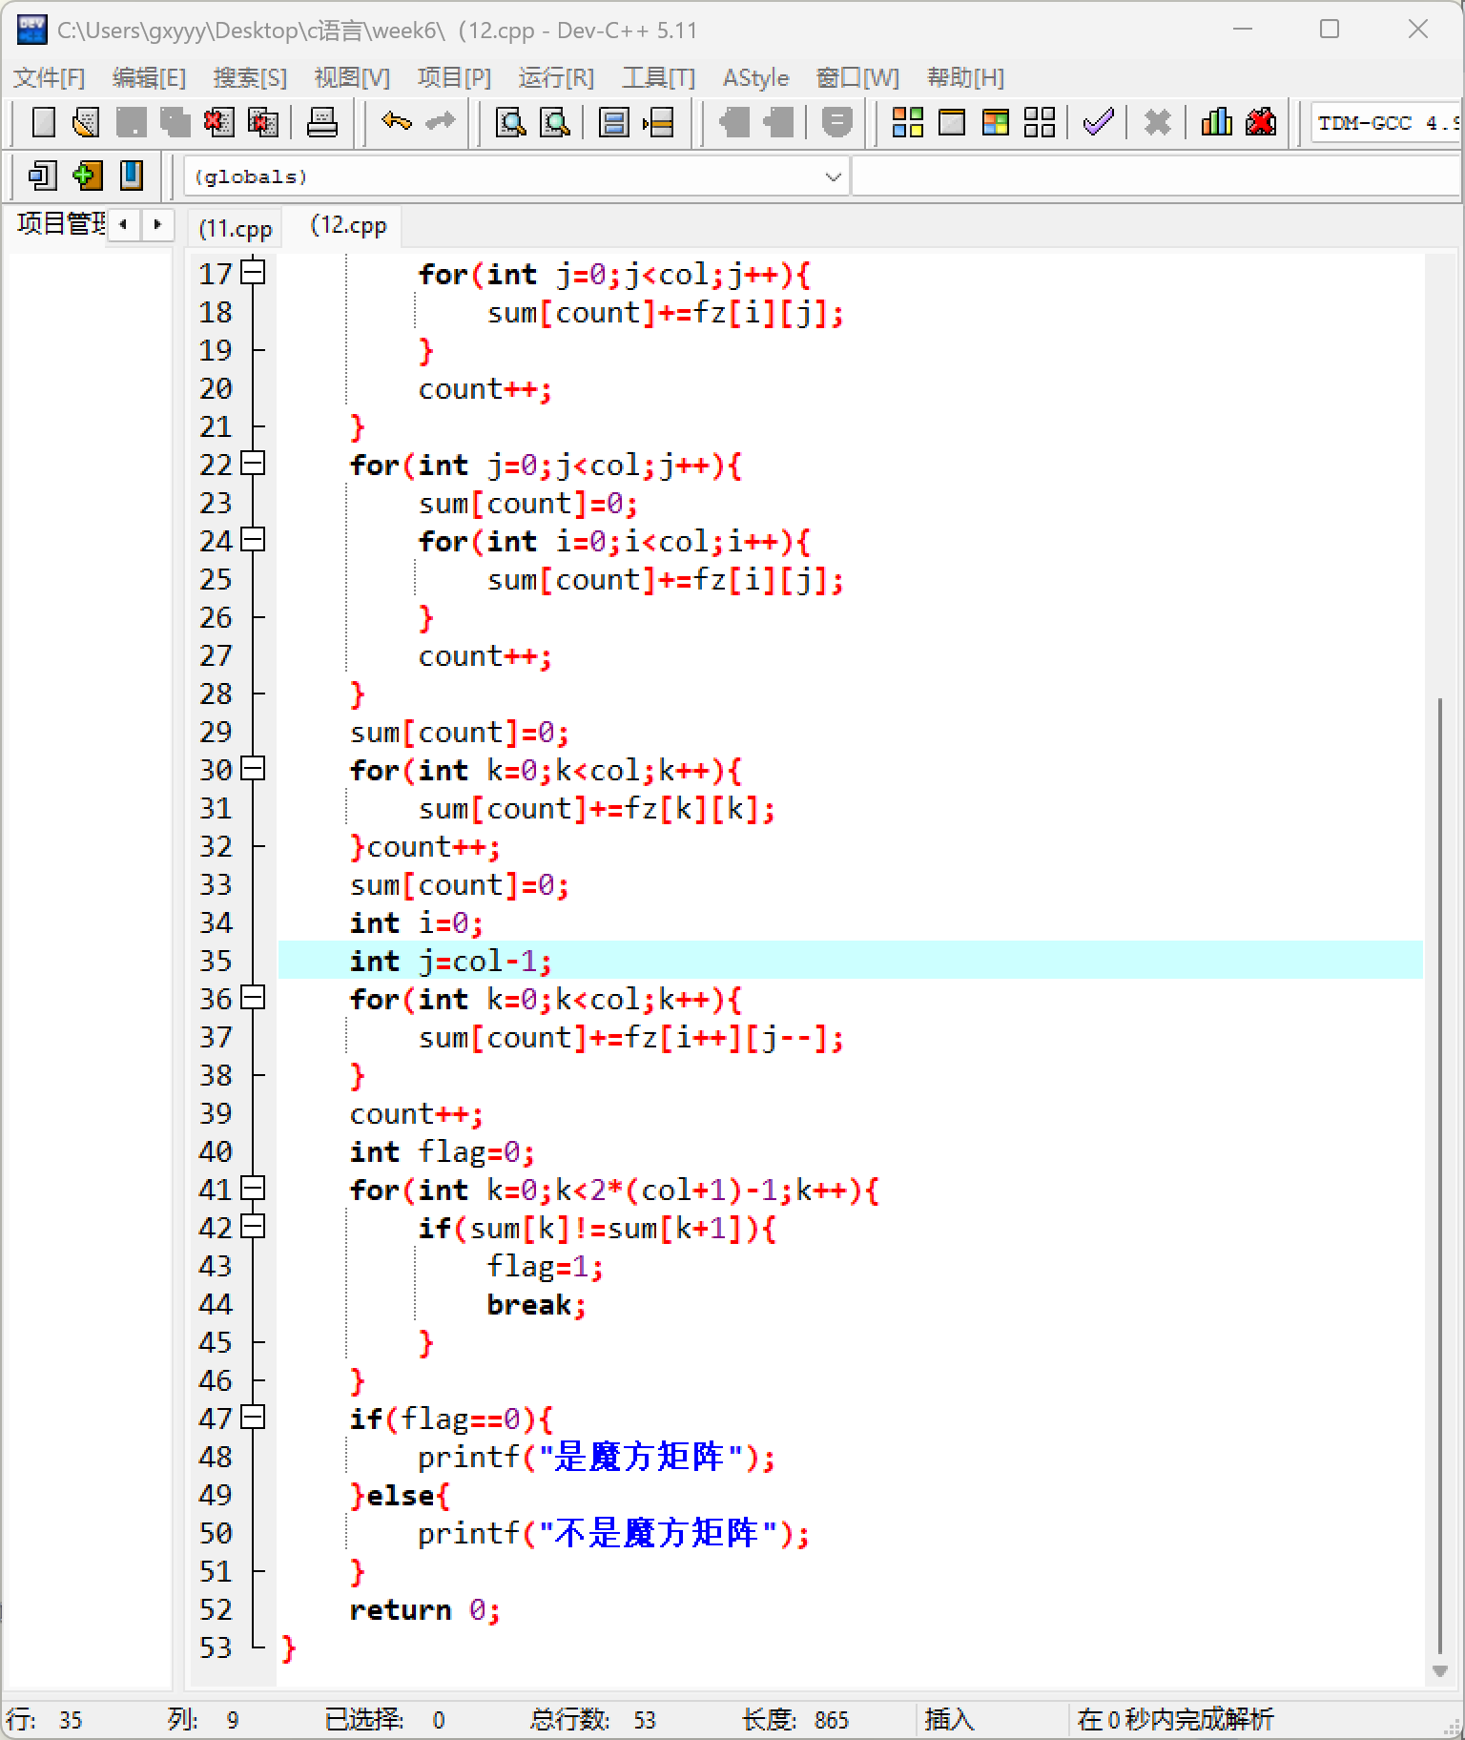This screenshot has width=1465, height=1740.
Task: Open the 帮助[H] menu
Action: point(965,77)
